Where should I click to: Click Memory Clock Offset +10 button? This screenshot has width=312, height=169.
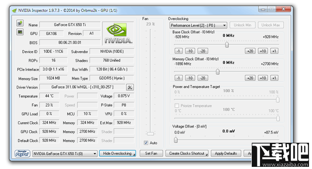pyautogui.click(x=263, y=78)
